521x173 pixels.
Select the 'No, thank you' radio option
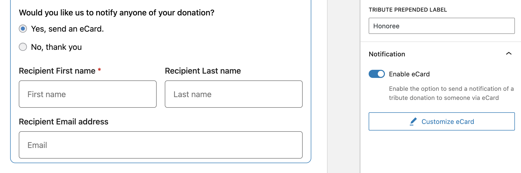click(23, 47)
